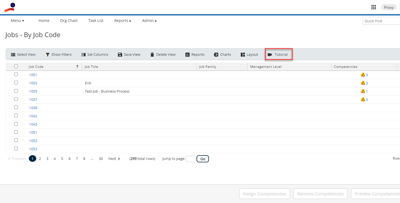Check the box for job 1038
The width and height of the screenshot is (400, 203).
click(x=16, y=107)
